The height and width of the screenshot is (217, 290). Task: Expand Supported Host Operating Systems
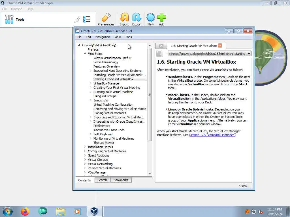coord(90,70)
